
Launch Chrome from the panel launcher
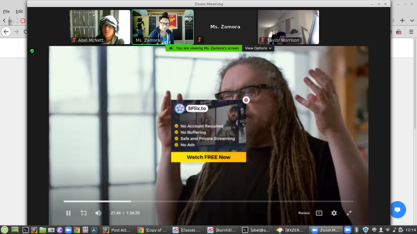[x=77, y=230]
